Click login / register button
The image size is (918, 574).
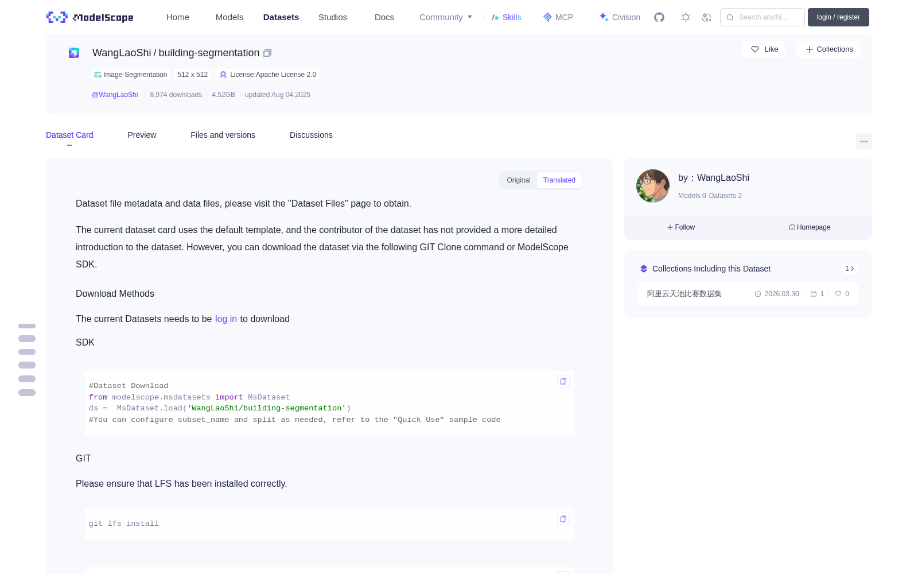(838, 17)
